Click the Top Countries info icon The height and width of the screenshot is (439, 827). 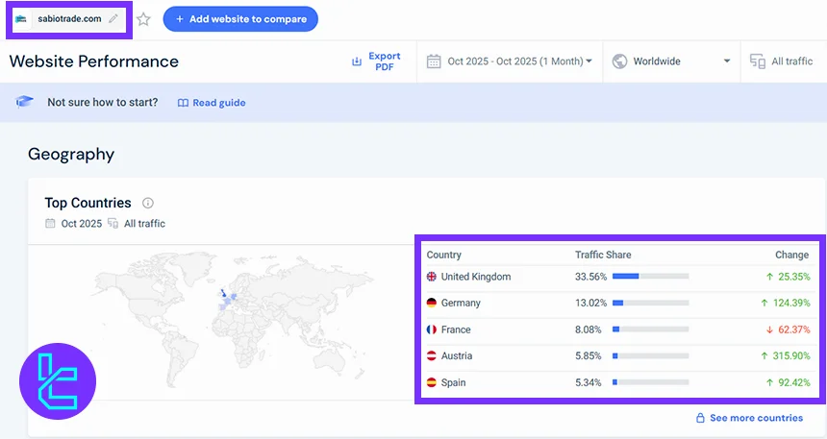(x=148, y=203)
